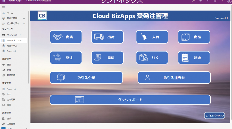
Task: Click the ホーム house icon
Action: (x=4, y=13)
